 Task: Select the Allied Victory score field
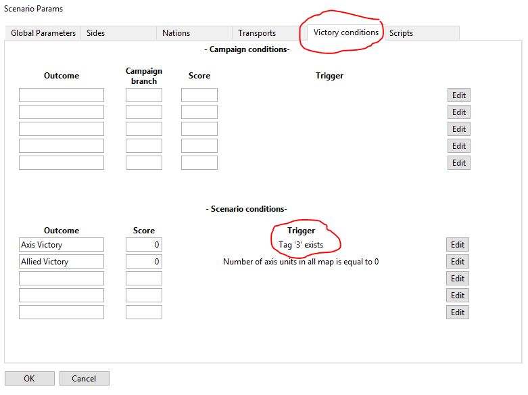tap(144, 262)
